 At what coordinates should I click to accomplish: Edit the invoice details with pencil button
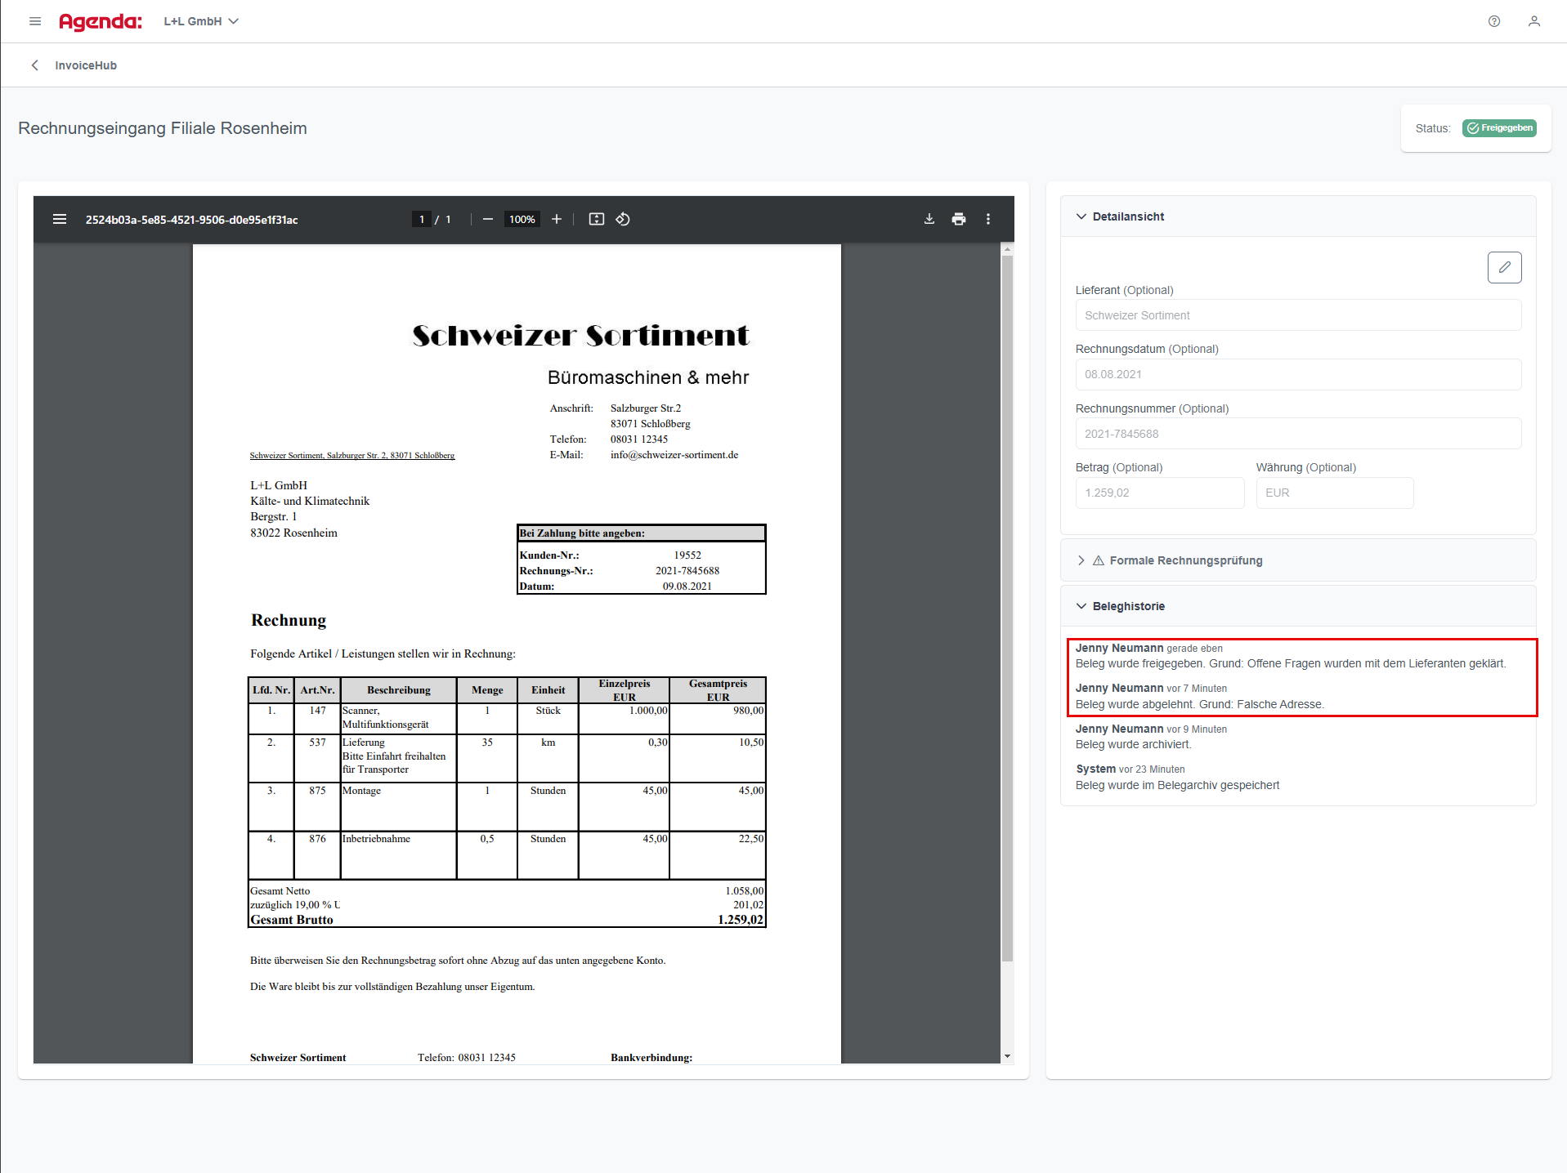(1504, 267)
